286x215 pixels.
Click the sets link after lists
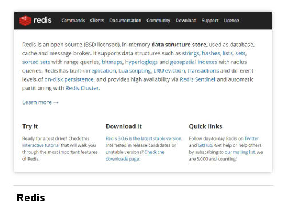pyautogui.click(x=240, y=53)
